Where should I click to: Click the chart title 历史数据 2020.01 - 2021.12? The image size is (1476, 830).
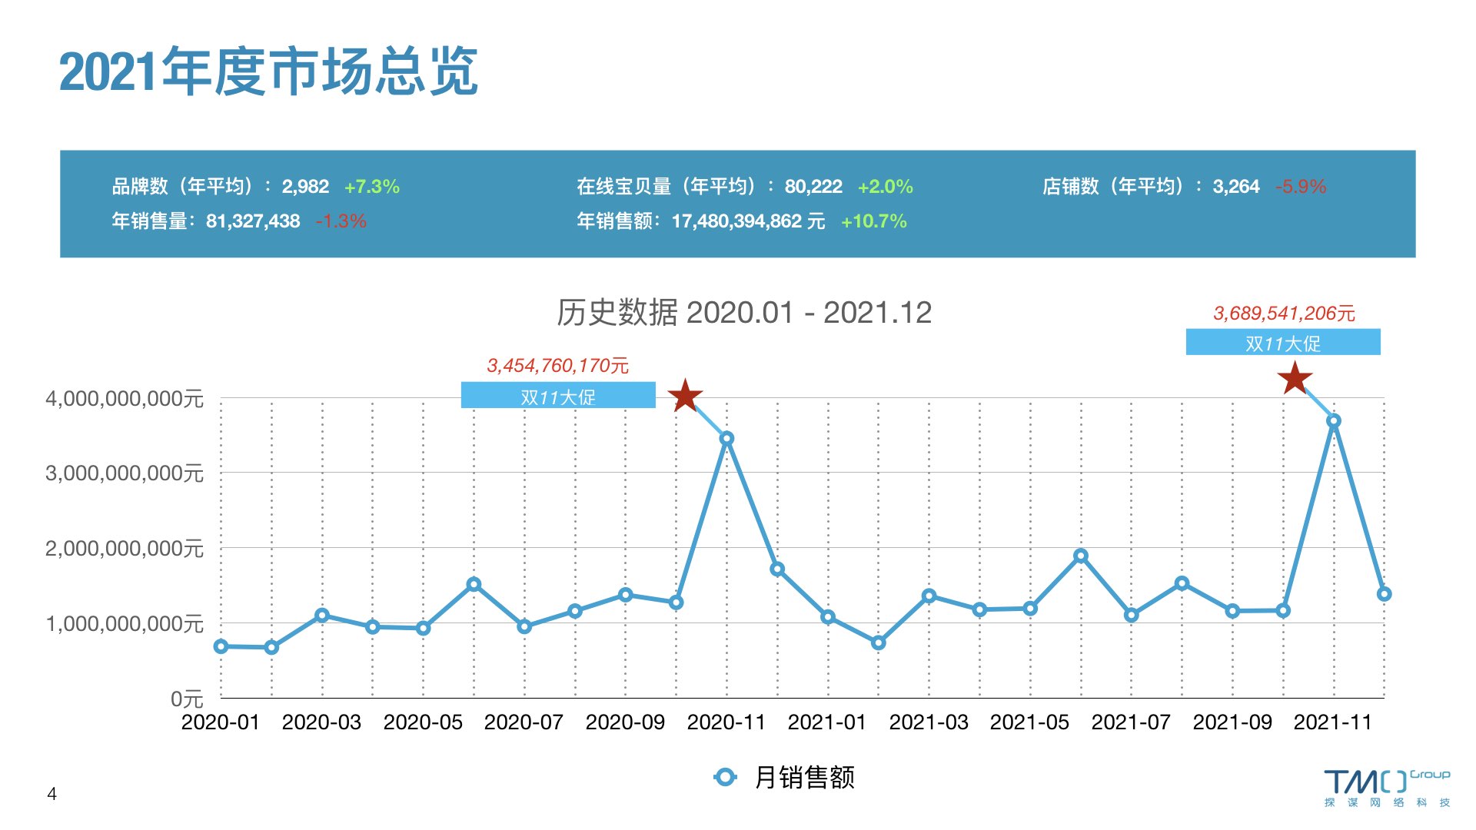[743, 313]
